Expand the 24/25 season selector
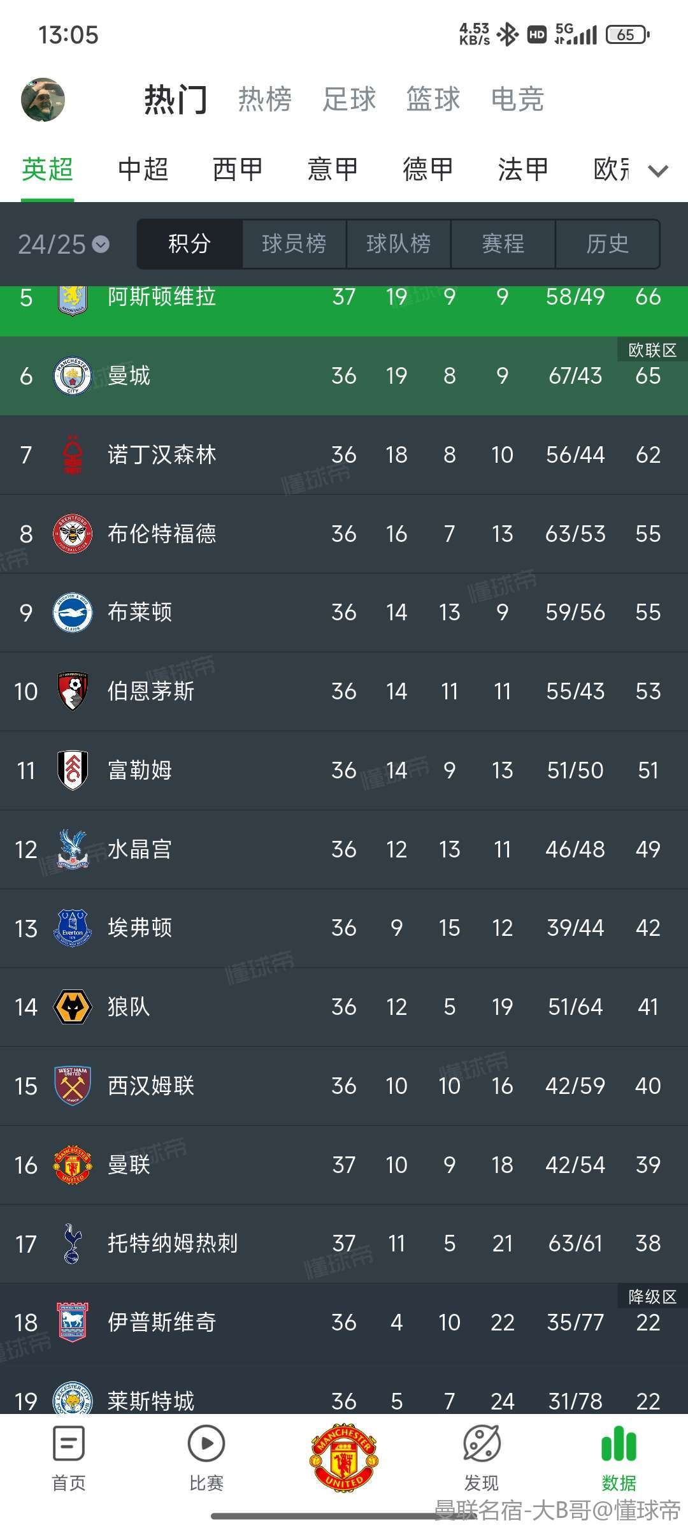The image size is (688, 1530). (x=64, y=244)
